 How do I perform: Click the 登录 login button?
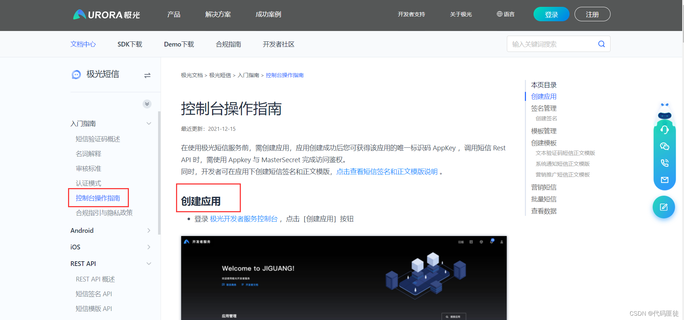pyautogui.click(x=552, y=14)
